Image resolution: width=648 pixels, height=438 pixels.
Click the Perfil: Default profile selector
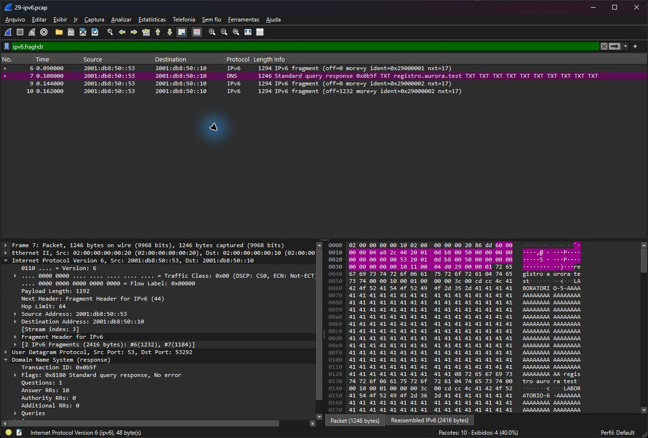pos(617,432)
